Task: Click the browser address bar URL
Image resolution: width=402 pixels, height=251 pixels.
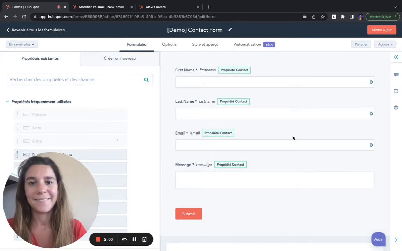Action: [x=127, y=17]
